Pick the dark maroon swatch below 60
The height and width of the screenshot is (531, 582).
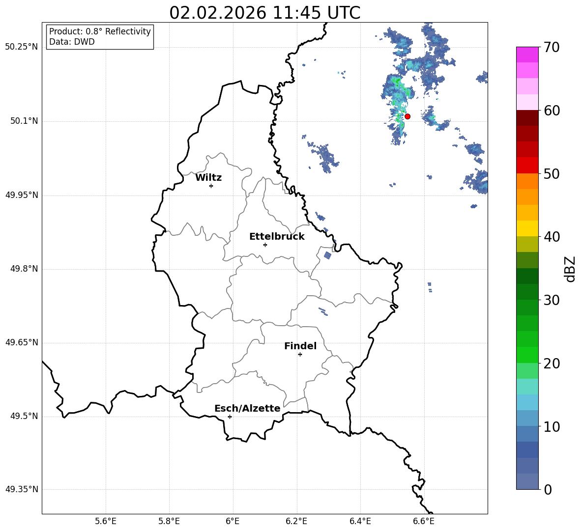point(527,118)
